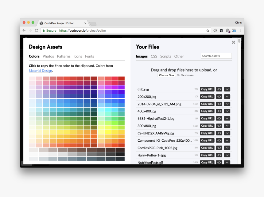Bookmark the page with the star icon

208,30
